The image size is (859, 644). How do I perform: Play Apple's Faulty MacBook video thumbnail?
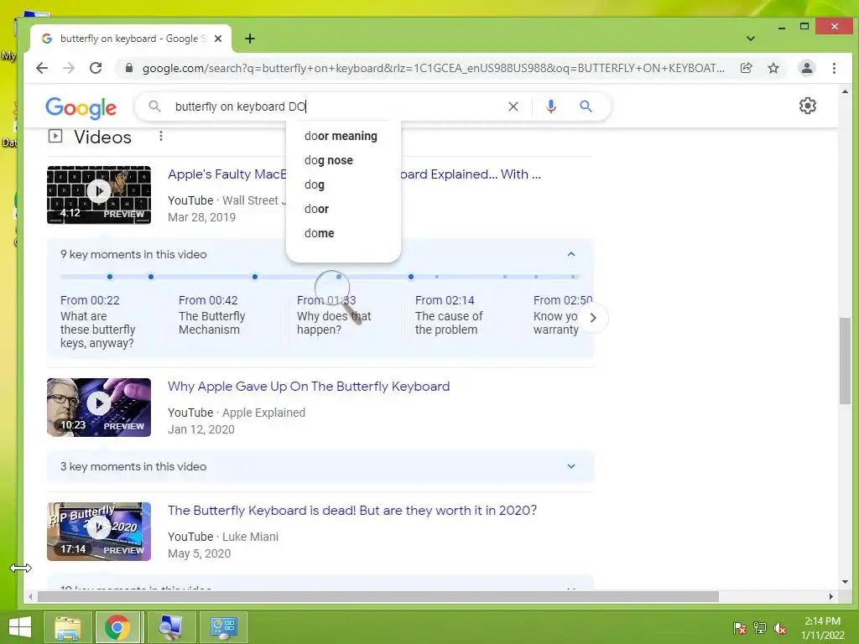click(x=99, y=195)
